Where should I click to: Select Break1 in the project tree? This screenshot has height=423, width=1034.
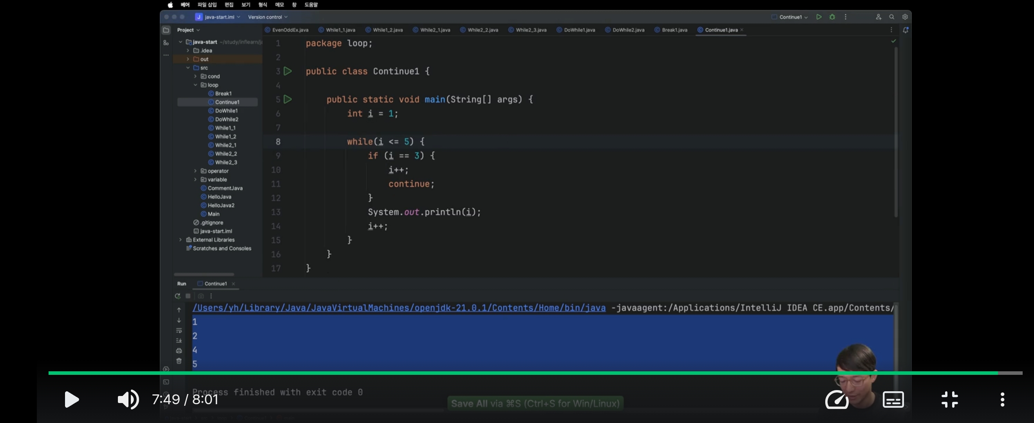tap(223, 94)
